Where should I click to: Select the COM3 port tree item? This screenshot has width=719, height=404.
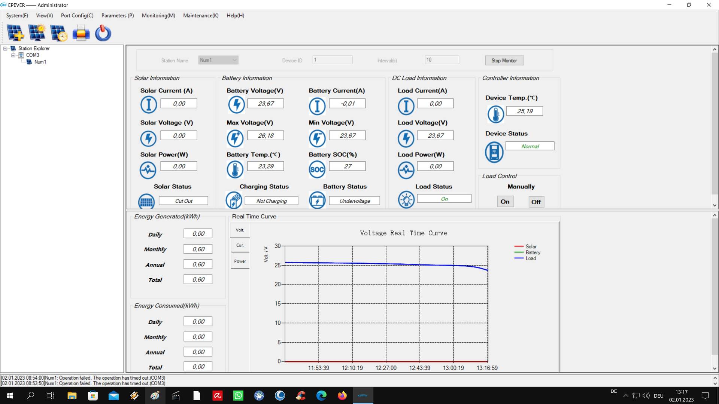click(x=33, y=55)
